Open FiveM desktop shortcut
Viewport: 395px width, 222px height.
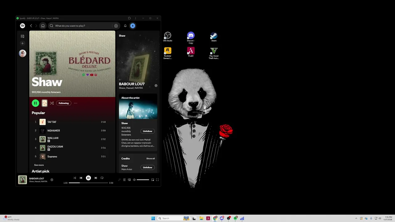click(x=191, y=52)
